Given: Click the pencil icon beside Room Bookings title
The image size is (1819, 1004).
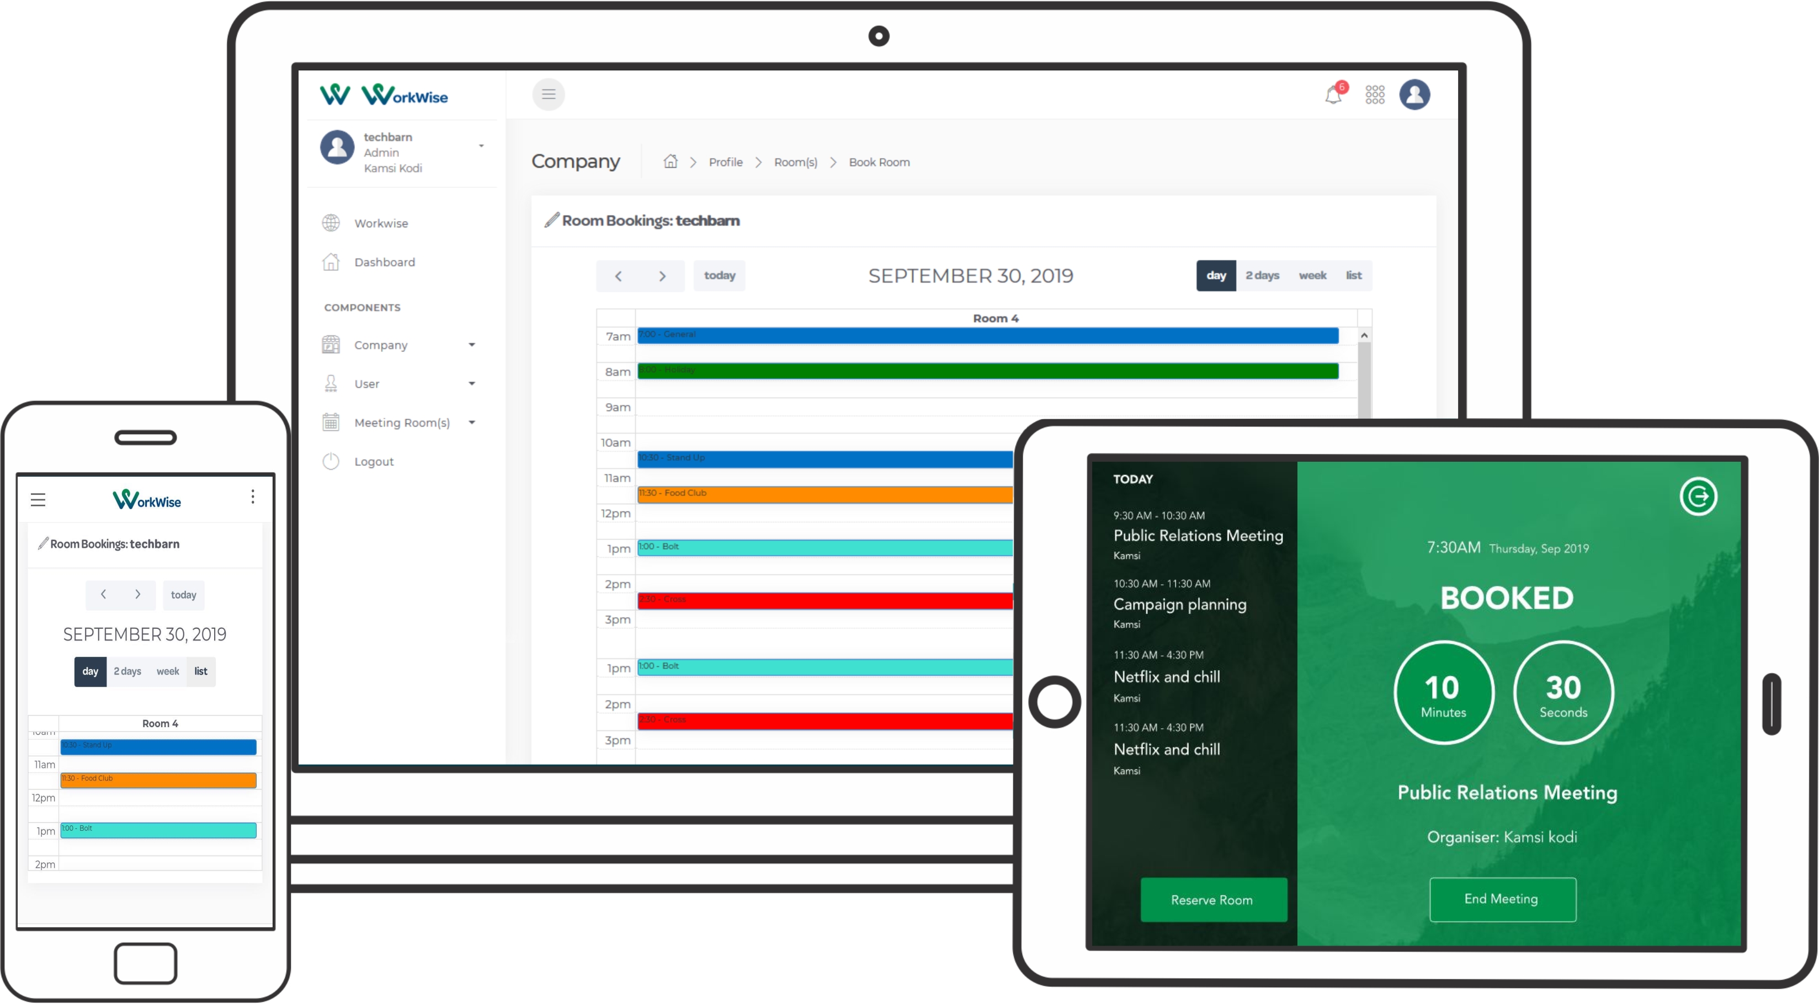Looking at the screenshot, I should (x=551, y=220).
